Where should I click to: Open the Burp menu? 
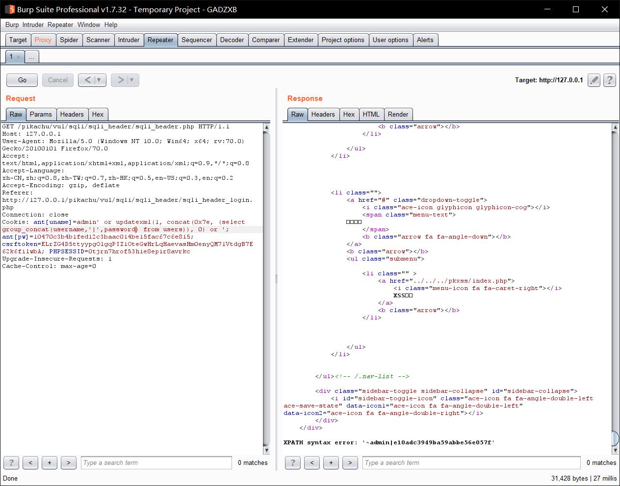12,24
